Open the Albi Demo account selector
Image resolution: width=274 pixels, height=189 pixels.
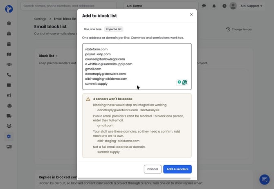(161, 6)
